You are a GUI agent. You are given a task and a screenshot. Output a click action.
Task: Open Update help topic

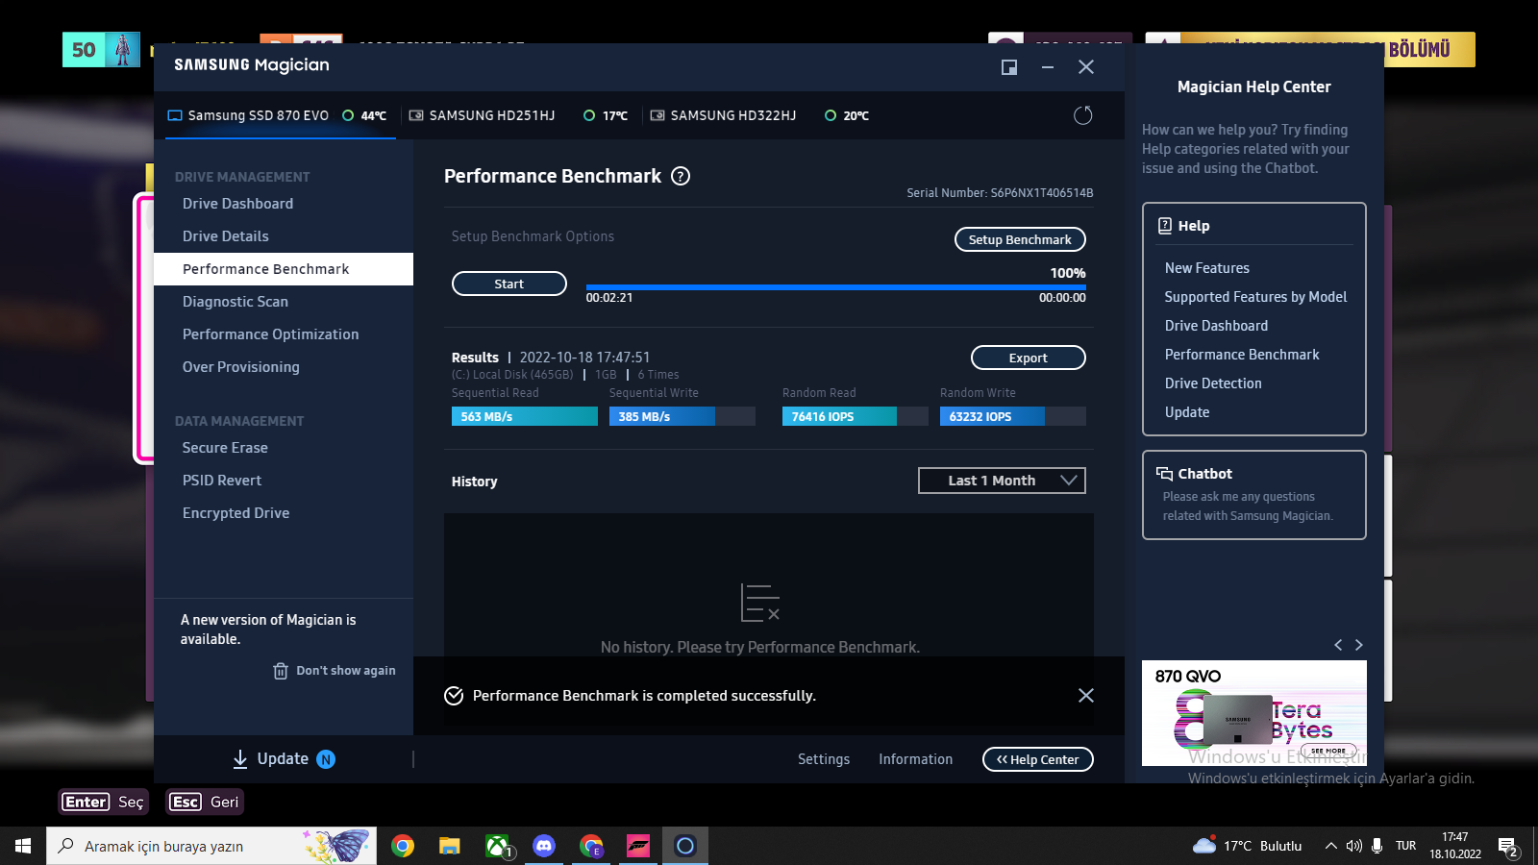pos(1187,412)
